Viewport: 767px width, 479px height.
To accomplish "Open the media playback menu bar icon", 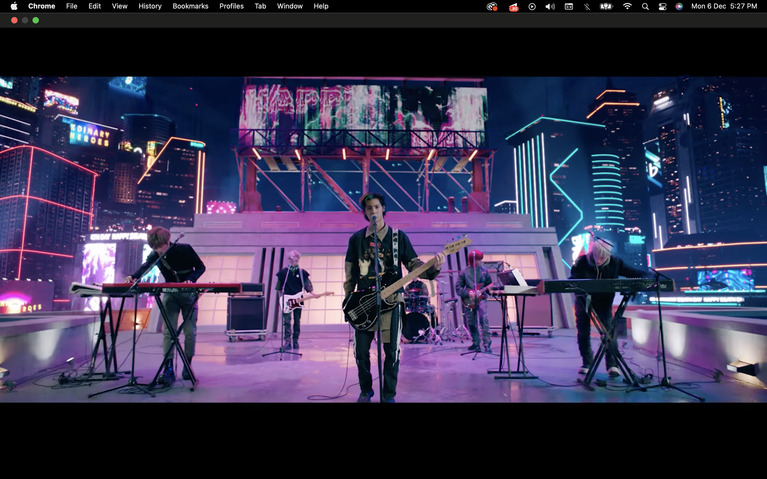I will [x=532, y=6].
